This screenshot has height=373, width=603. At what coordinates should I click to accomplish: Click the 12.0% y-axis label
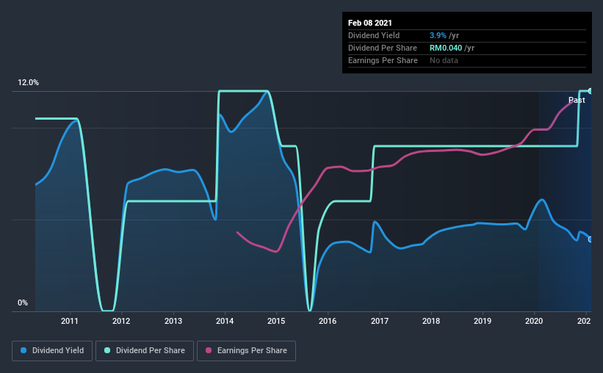point(28,83)
